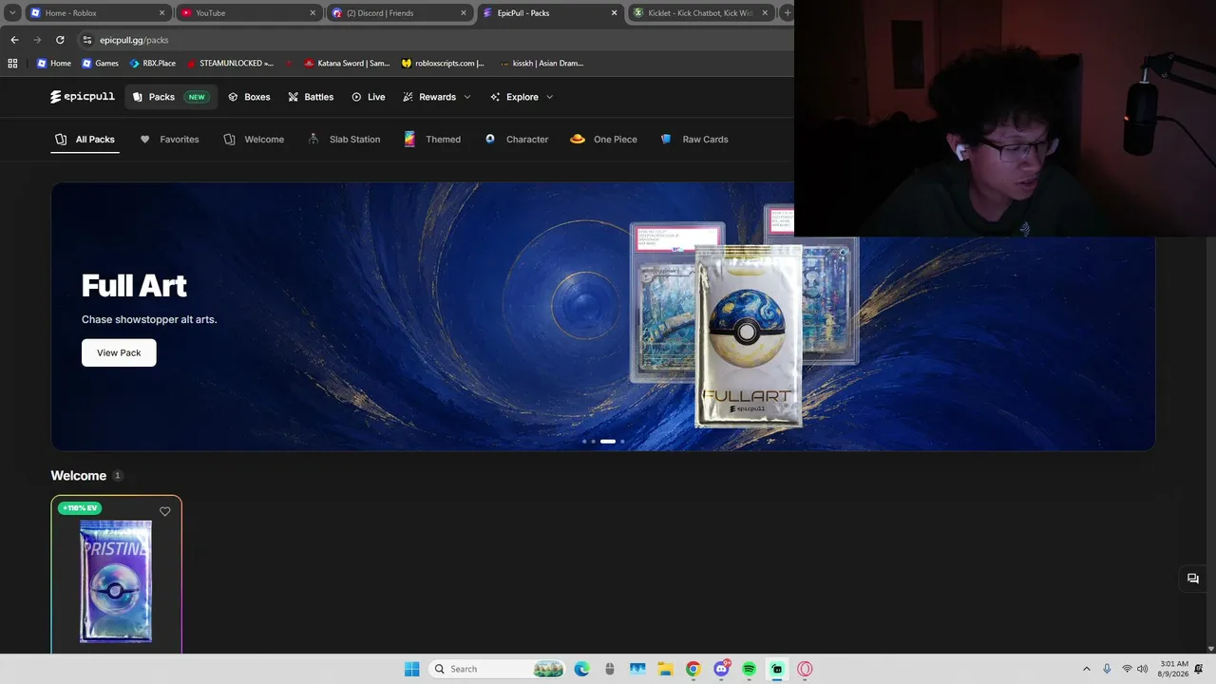Open the chat bubble icon on the page
Viewport: 1216px width, 684px height.
(1193, 579)
